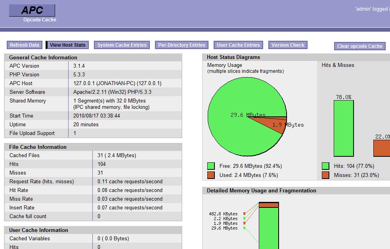Click the green Hits legend square
The height and width of the screenshot is (249, 390).
(x=327, y=166)
